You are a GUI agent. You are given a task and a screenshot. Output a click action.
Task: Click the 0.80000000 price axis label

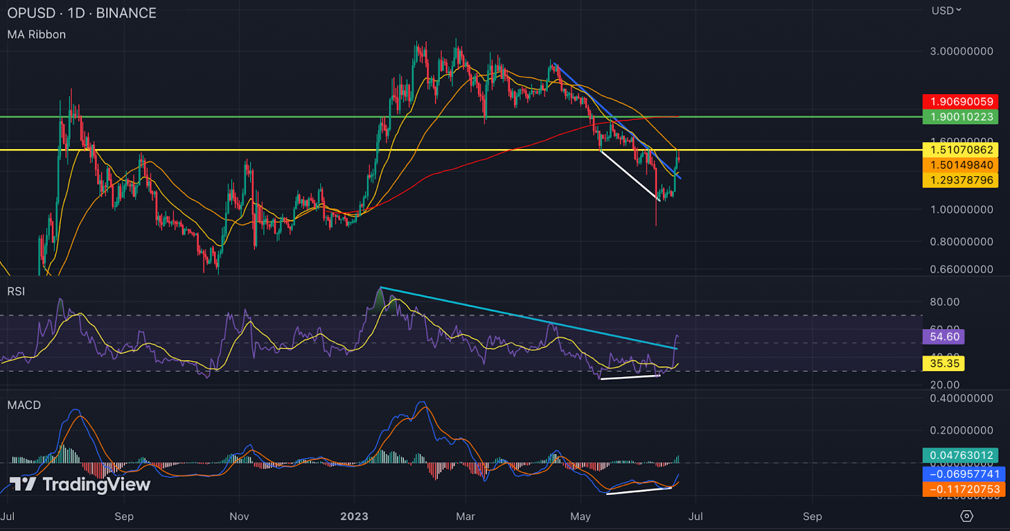pyautogui.click(x=961, y=242)
